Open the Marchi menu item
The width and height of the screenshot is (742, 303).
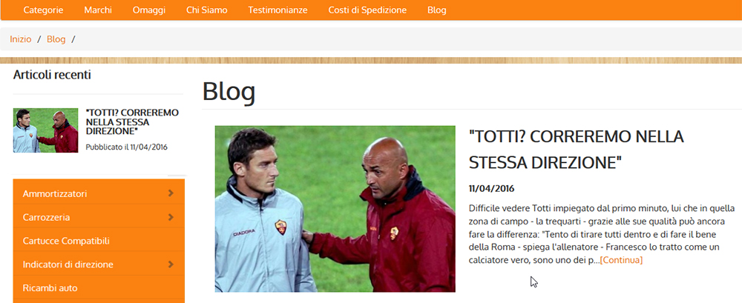[x=98, y=10]
